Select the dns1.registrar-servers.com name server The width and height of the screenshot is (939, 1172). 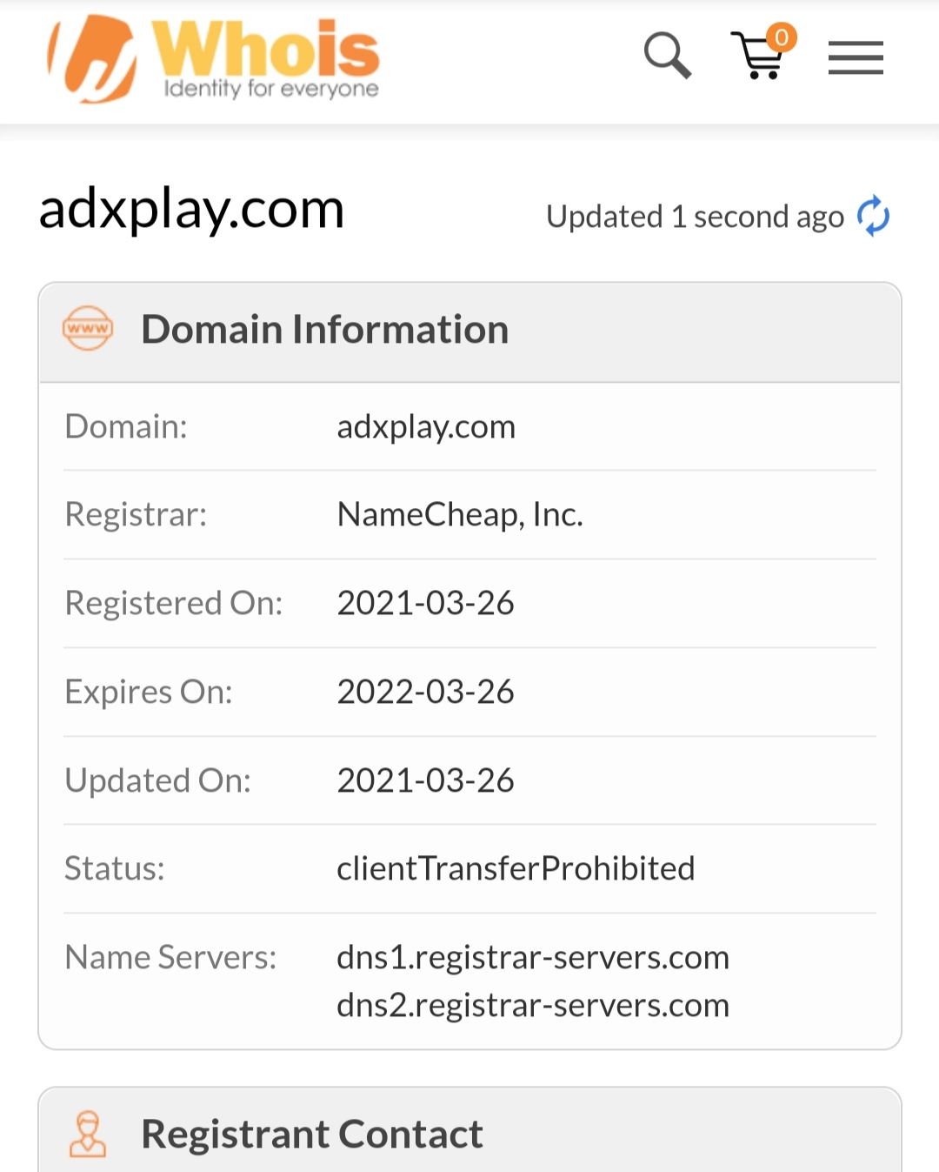click(533, 957)
